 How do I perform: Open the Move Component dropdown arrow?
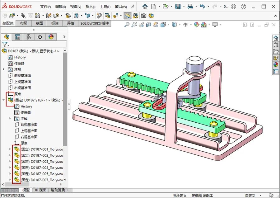click(61, 16)
